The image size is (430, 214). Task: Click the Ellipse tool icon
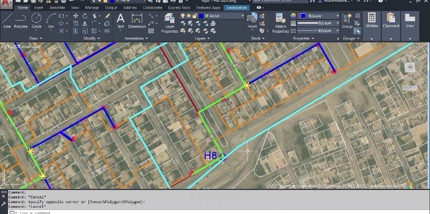coord(61,23)
